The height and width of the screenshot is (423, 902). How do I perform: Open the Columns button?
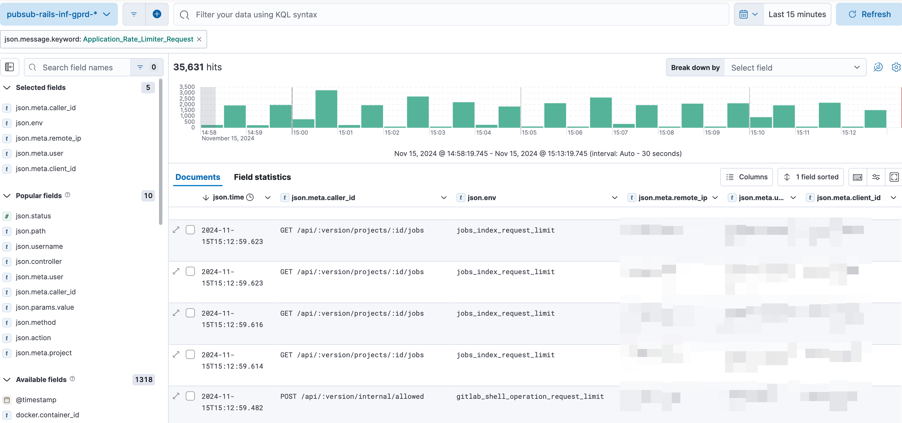[746, 177]
